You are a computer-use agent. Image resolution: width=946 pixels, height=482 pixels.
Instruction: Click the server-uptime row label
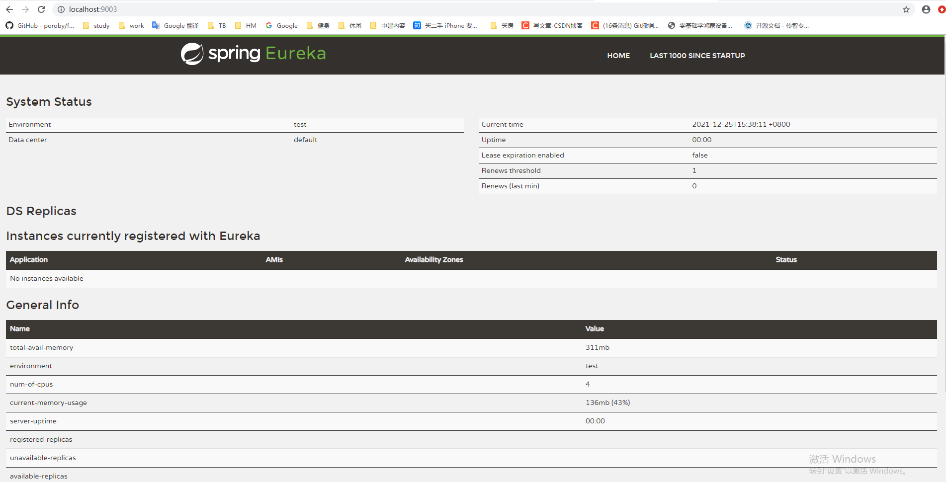(33, 421)
